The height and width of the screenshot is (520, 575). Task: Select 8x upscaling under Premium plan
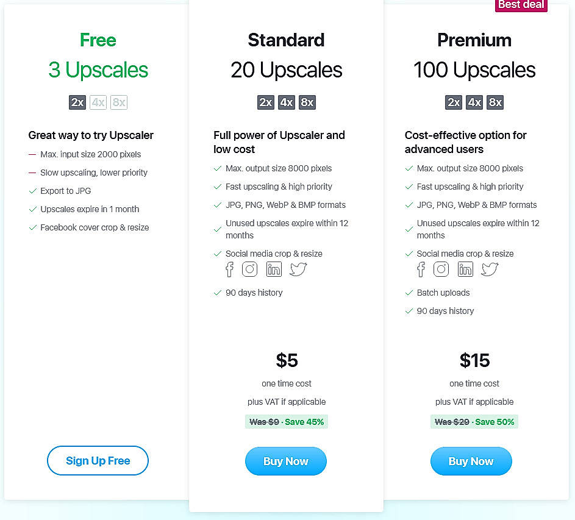[495, 102]
